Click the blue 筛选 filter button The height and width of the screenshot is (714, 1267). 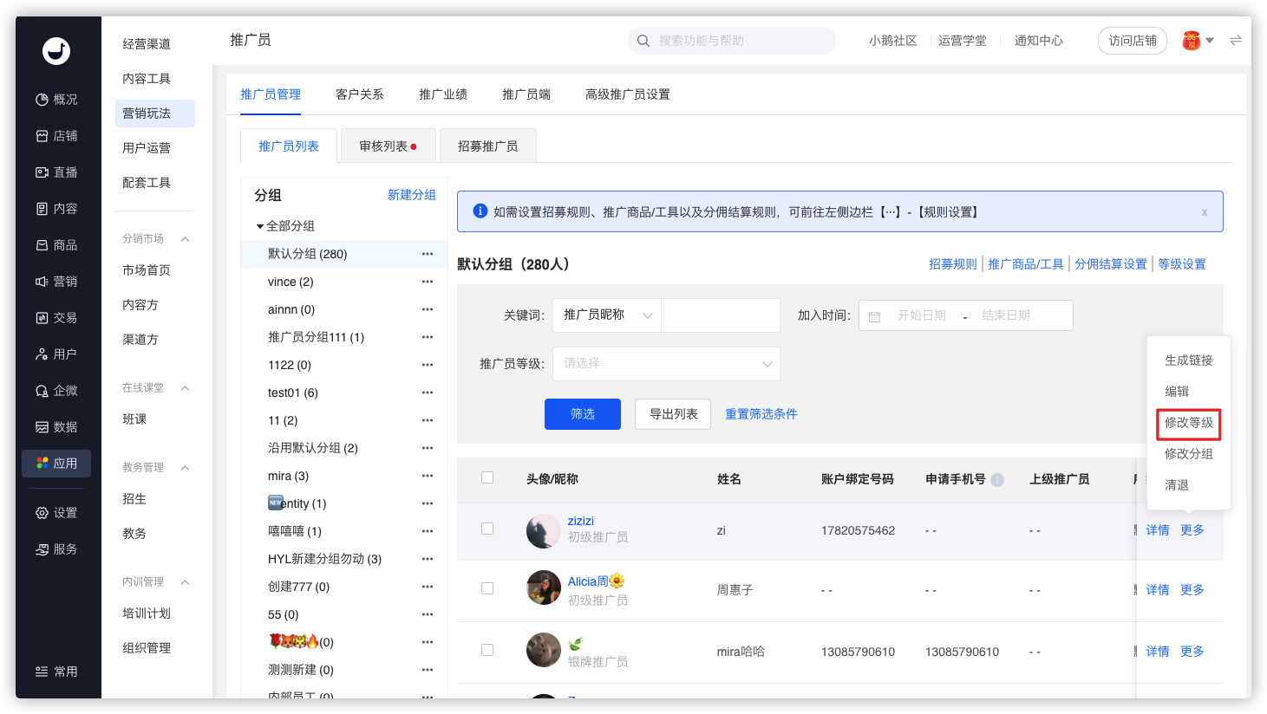tap(583, 414)
